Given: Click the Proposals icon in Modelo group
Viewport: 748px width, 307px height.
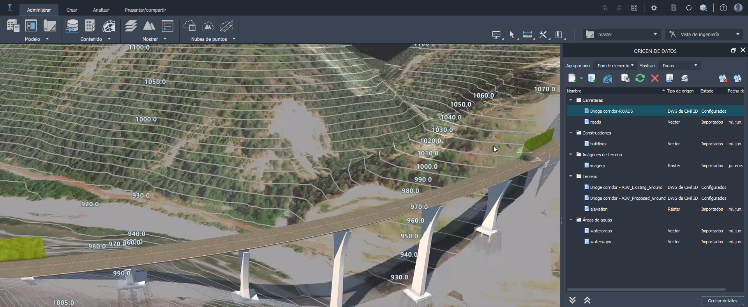Looking at the screenshot, I should click(x=49, y=26).
